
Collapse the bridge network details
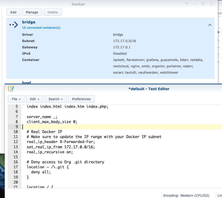(x=210, y=25)
